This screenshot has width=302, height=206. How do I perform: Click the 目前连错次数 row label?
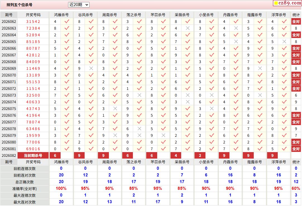click(25, 169)
